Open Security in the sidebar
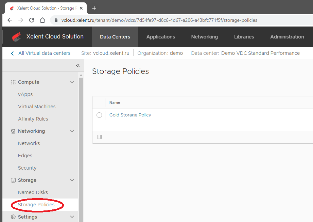Screen dimensions: 313x222 click(27, 168)
